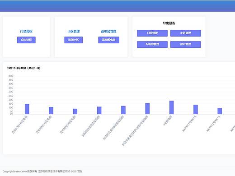Click the 添加小区 button
The image size is (235, 176).
coord(74,40)
